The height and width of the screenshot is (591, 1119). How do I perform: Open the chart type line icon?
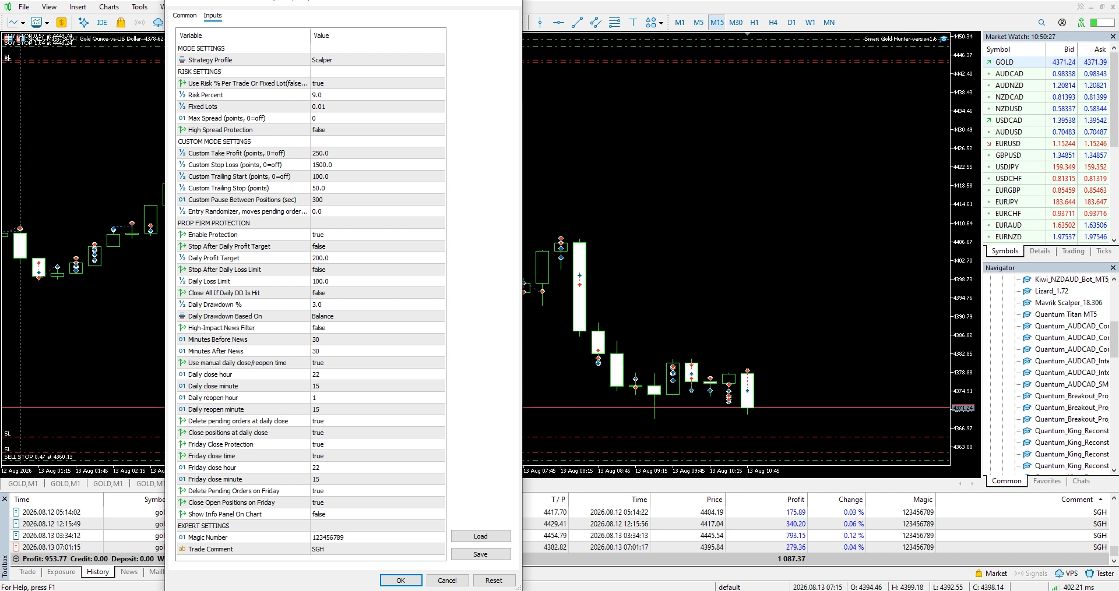(x=13, y=23)
